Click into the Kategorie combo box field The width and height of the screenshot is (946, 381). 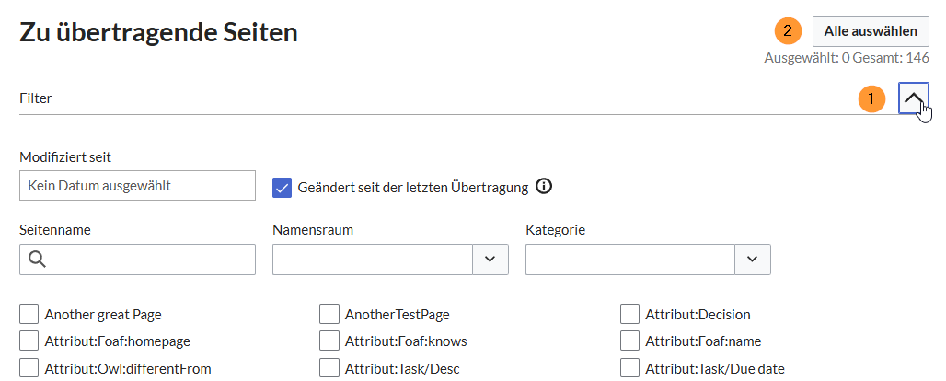point(629,260)
